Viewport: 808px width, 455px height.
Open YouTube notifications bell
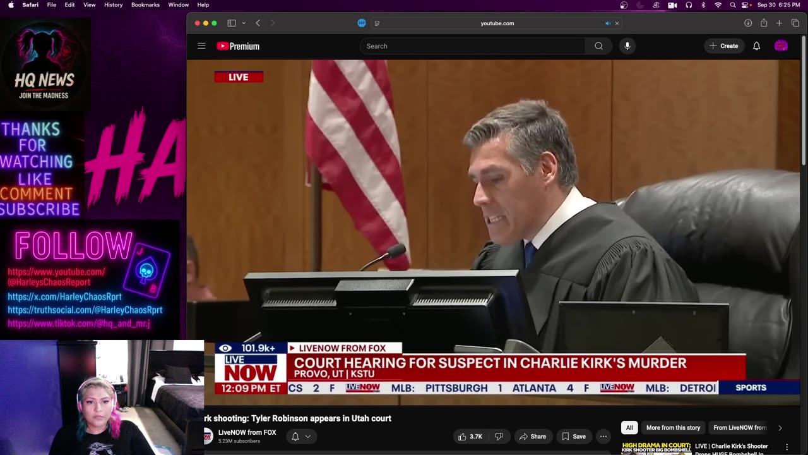point(756,46)
